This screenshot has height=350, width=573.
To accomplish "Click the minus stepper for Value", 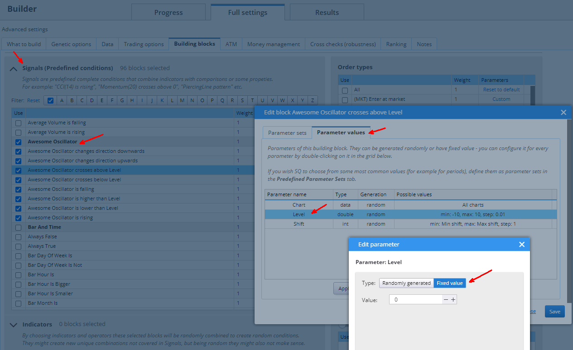I will 446,299.
